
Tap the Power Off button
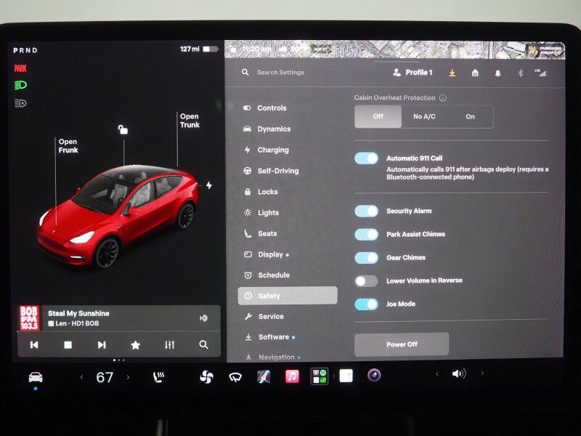pos(402,344)
